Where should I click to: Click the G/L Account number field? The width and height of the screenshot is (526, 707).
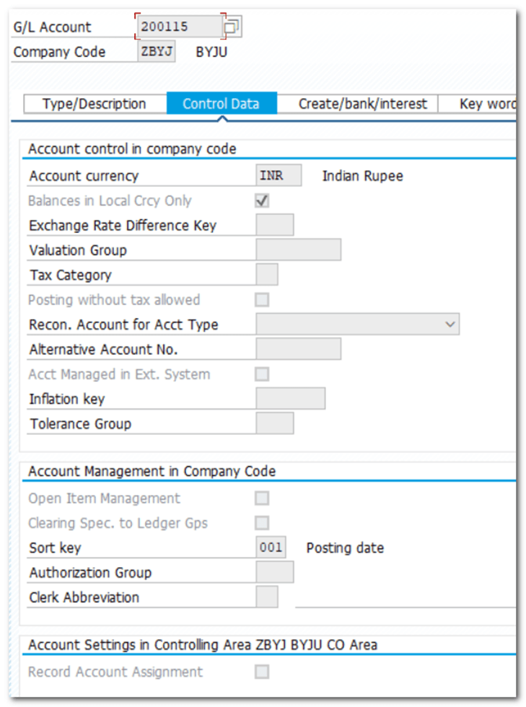[x=179, y=27]
